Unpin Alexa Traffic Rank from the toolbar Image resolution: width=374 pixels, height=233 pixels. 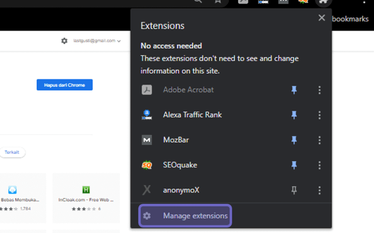coord(294,115)
